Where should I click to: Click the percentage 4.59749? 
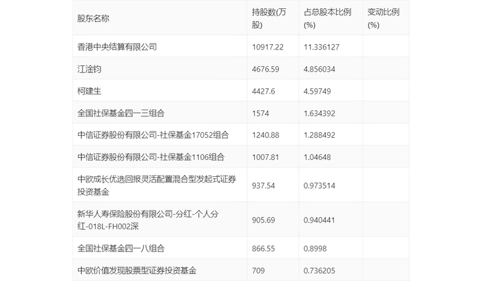[317, 92]
